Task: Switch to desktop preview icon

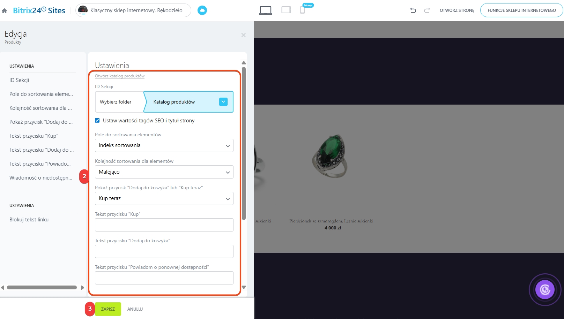Action: [x=266, y=10]
